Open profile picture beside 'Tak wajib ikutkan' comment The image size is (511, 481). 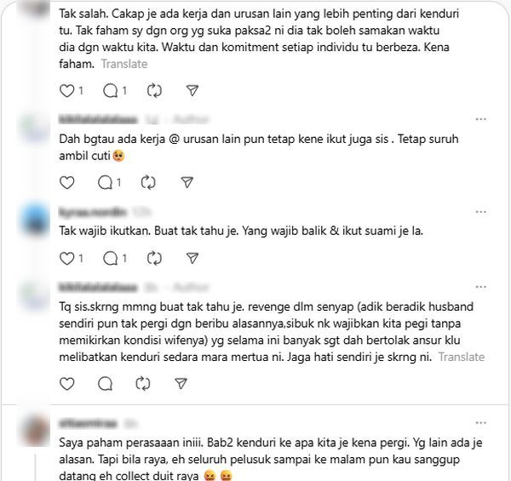(35, 220)
